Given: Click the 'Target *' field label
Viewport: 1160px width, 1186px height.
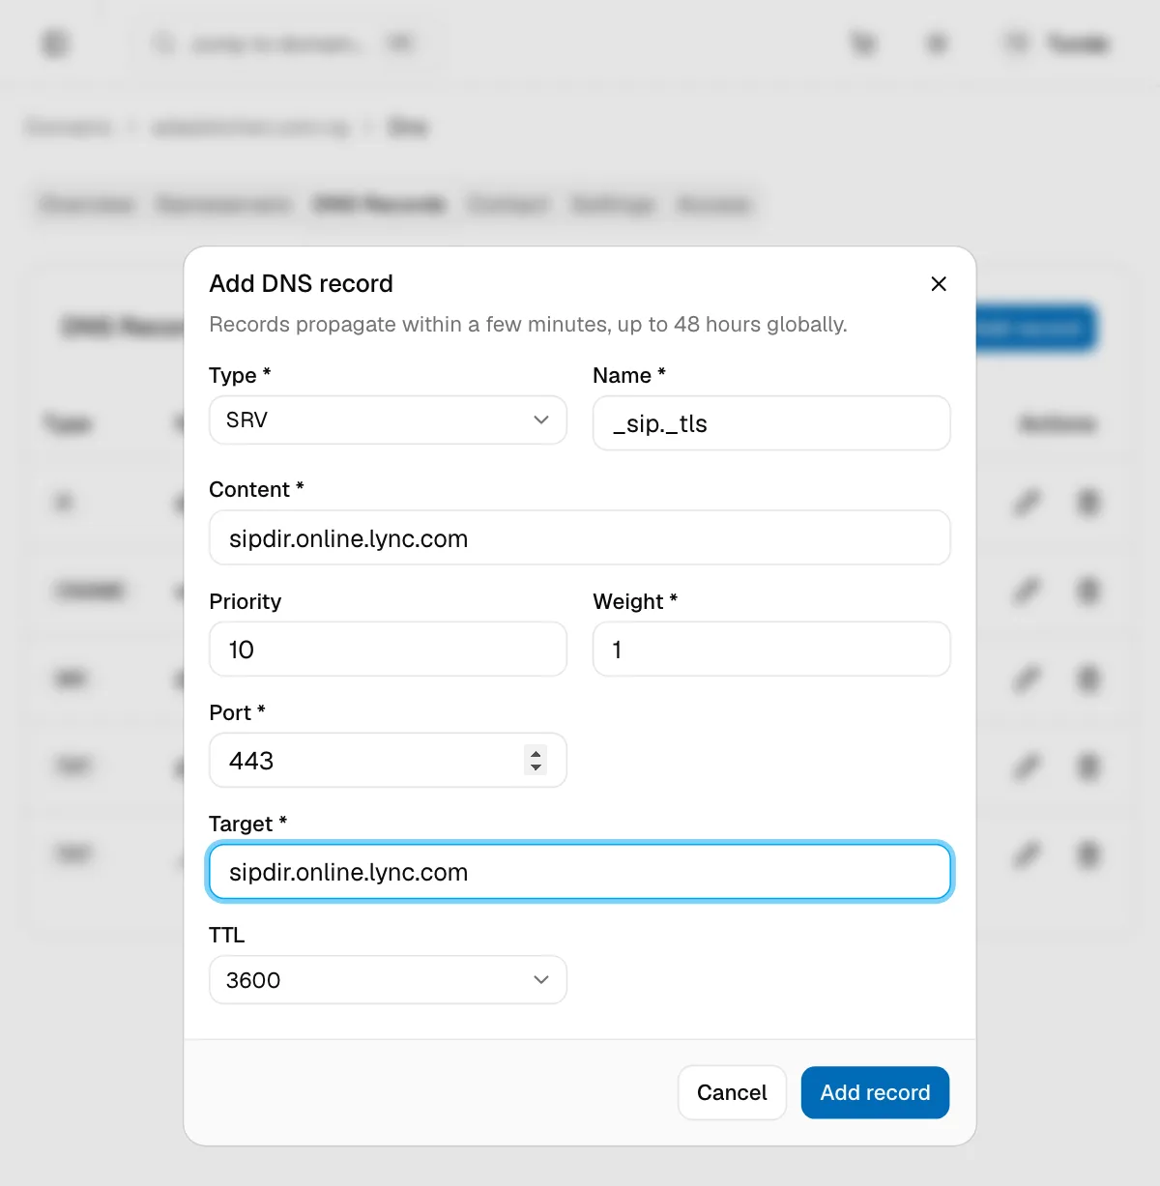Looking at the screenshot, I should click(248, 824).
